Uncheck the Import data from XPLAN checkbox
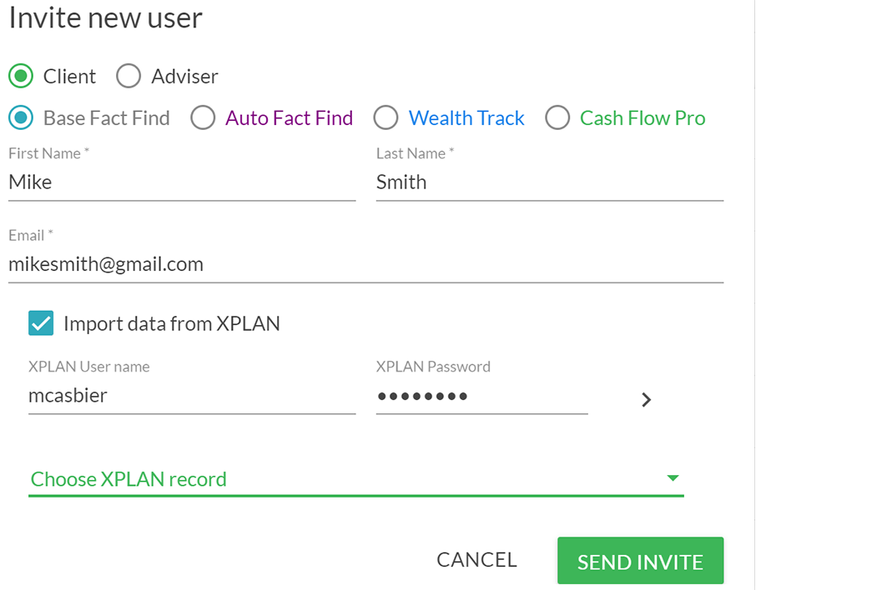Viewport: 887px width, 590px height. coord(41,323)
